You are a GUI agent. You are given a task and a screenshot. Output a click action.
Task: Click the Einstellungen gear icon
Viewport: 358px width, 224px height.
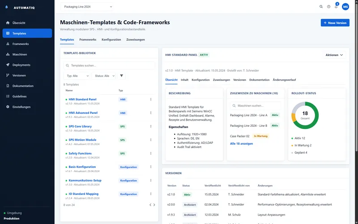point(8,107)
